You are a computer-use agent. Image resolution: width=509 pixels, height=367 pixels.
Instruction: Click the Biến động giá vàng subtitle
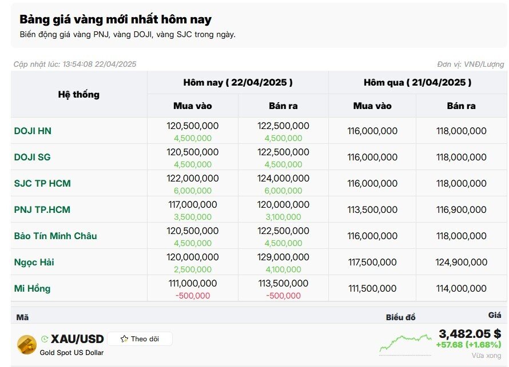[x=128, y=34]
